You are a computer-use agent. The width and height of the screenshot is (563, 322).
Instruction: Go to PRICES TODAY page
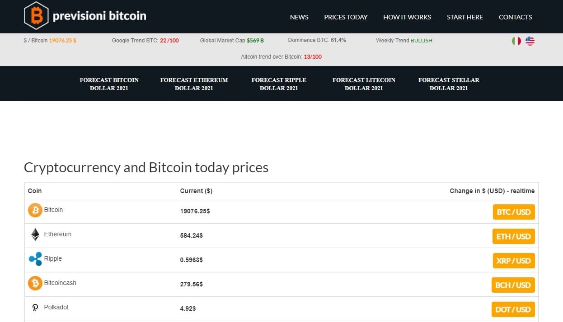point(346,17)
